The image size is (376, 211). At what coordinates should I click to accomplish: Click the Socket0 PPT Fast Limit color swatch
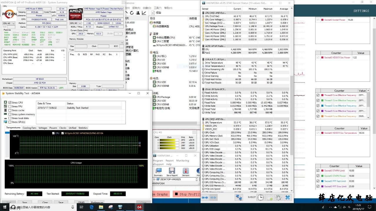tap(322, 181)
